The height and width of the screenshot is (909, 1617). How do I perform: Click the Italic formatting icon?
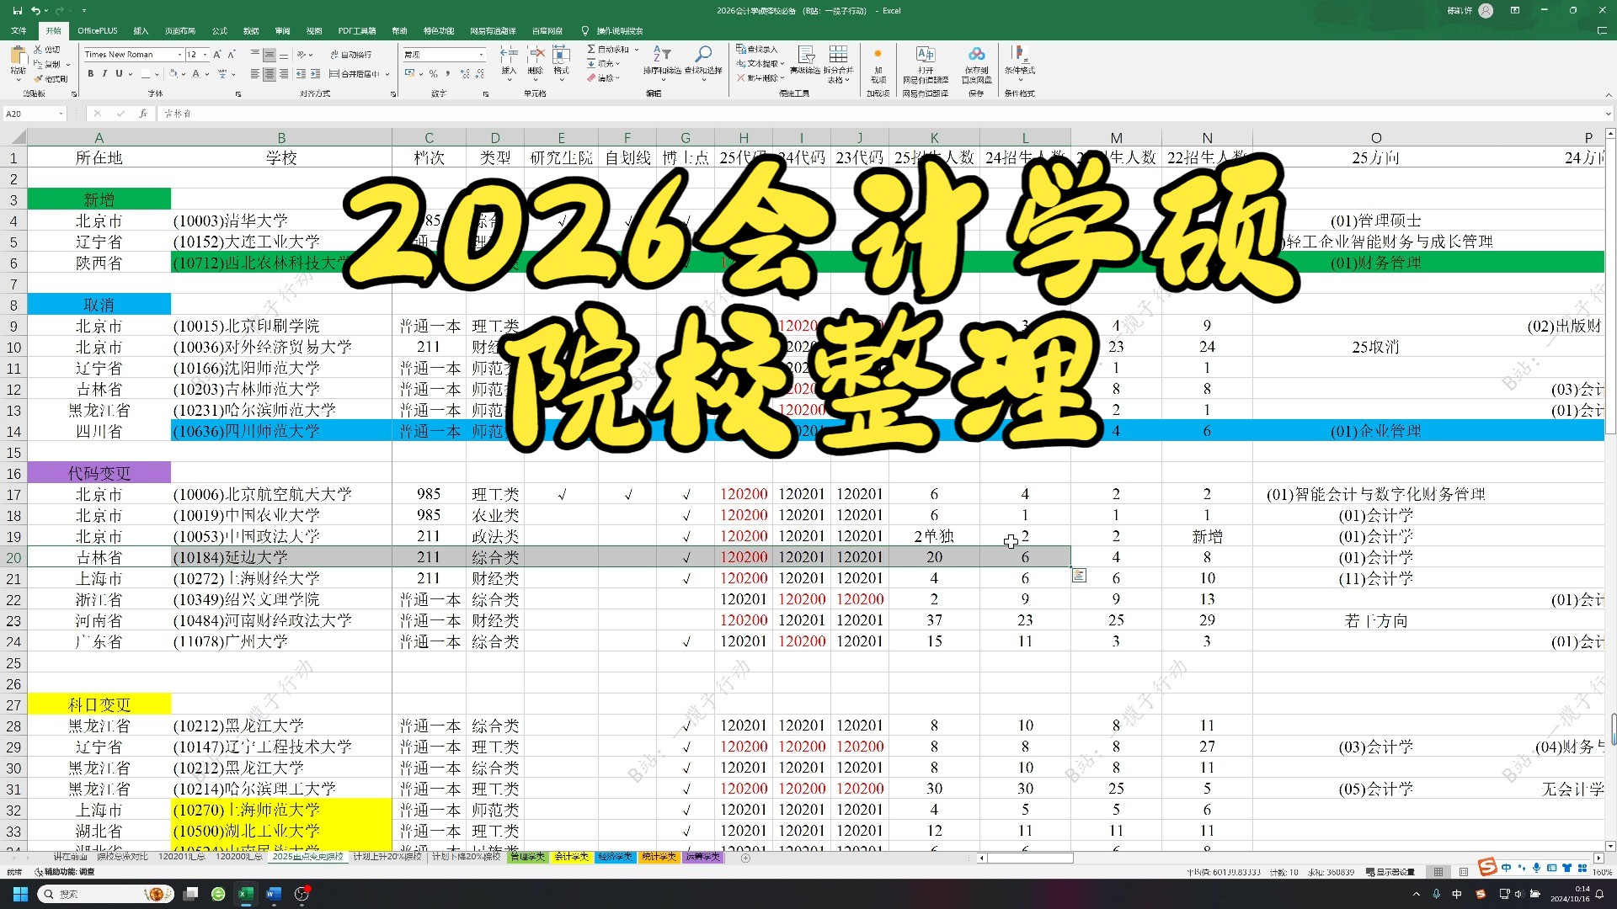pyautogui.click(x=104, y=74)
